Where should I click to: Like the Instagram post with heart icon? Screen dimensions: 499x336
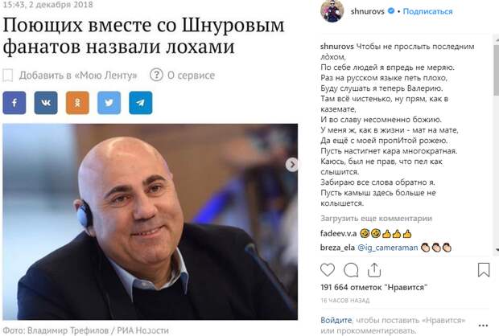[328, 270]
